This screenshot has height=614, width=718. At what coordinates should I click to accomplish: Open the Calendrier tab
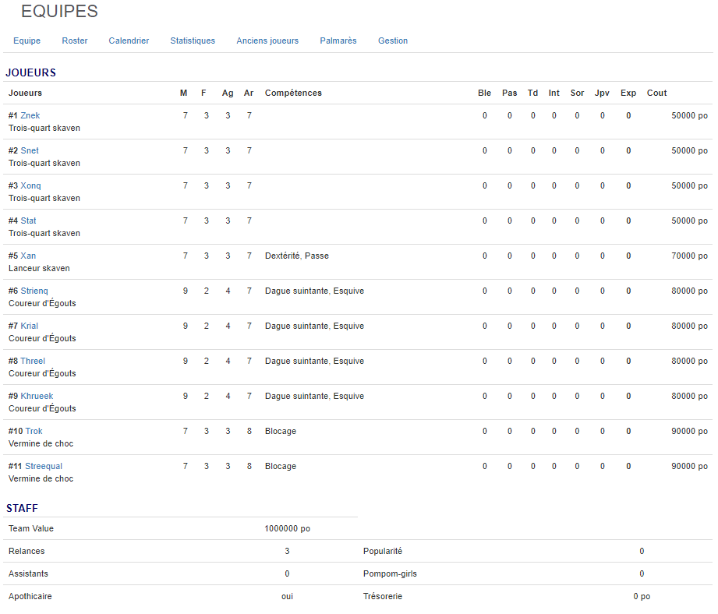pos(129,41)
